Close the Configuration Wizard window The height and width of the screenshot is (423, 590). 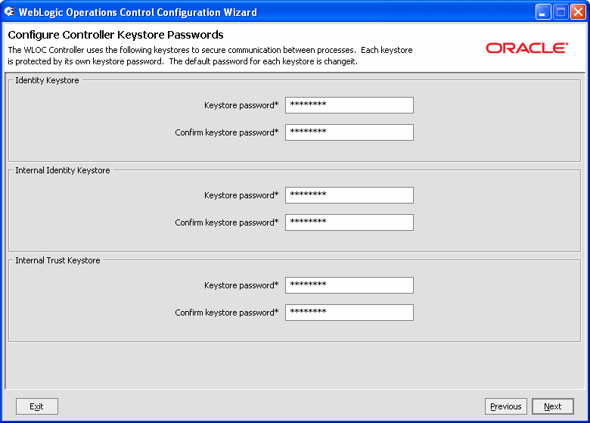point(578,12)
